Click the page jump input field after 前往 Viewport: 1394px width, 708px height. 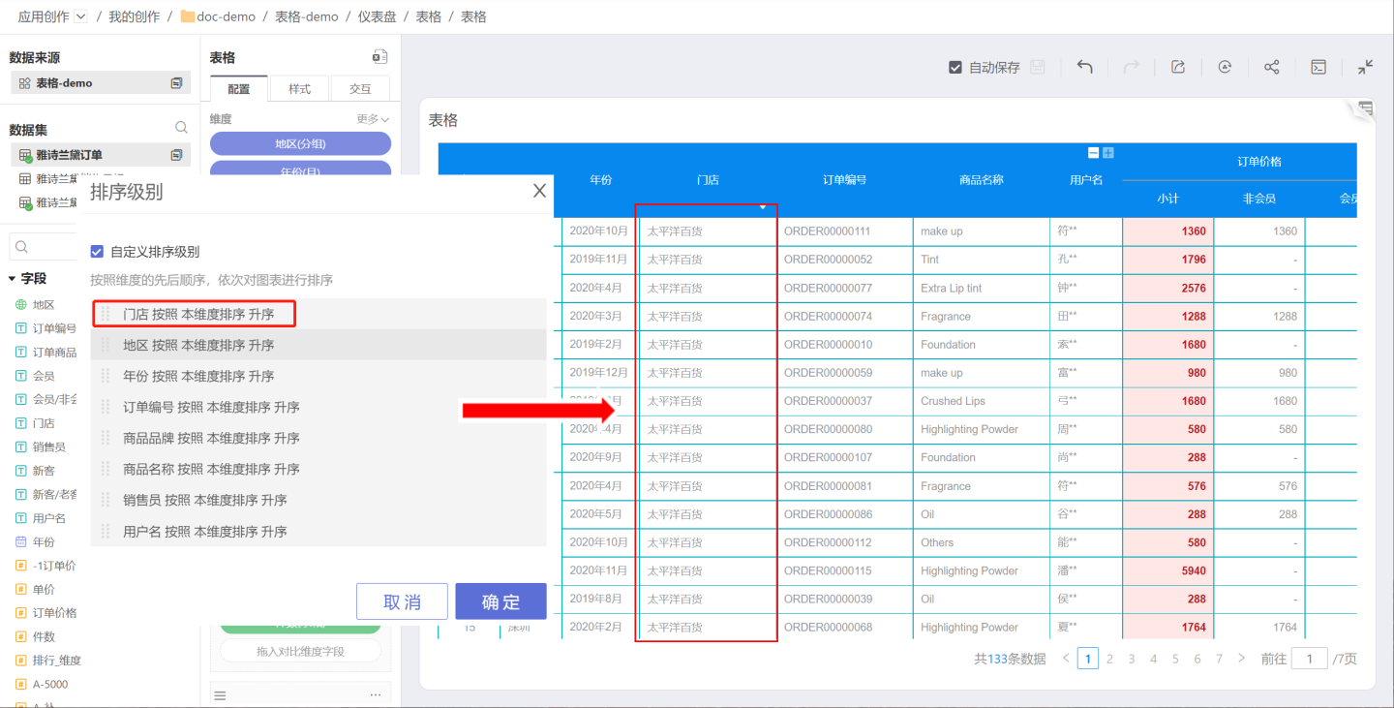(x=1310, y=659)
